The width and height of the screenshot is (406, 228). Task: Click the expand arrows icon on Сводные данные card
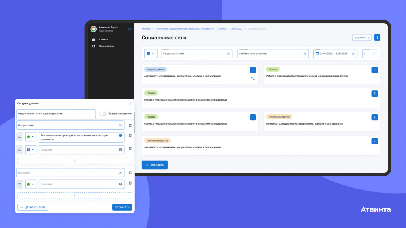253,79
